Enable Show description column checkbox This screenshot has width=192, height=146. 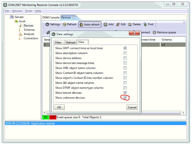coord(125,53)
